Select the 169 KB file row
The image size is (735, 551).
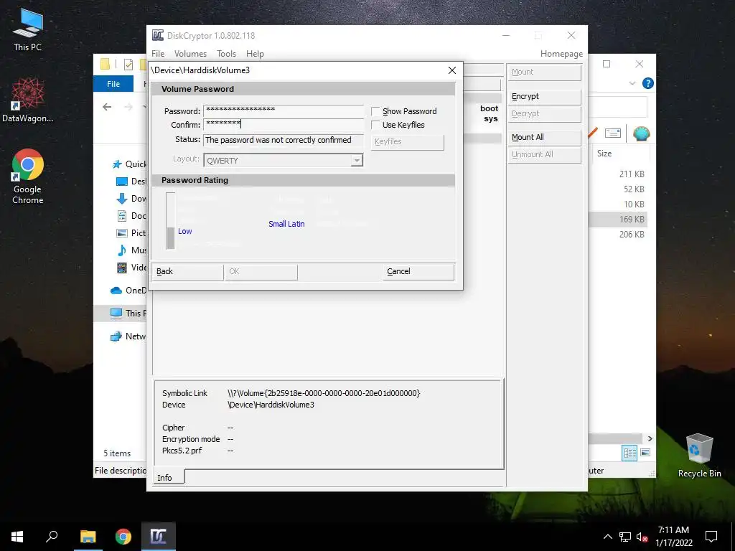pyautogui.click(x=619, y=220)
